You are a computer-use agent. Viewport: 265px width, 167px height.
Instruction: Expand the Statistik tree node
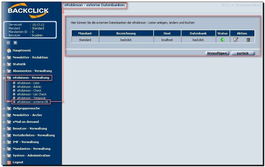4,65
